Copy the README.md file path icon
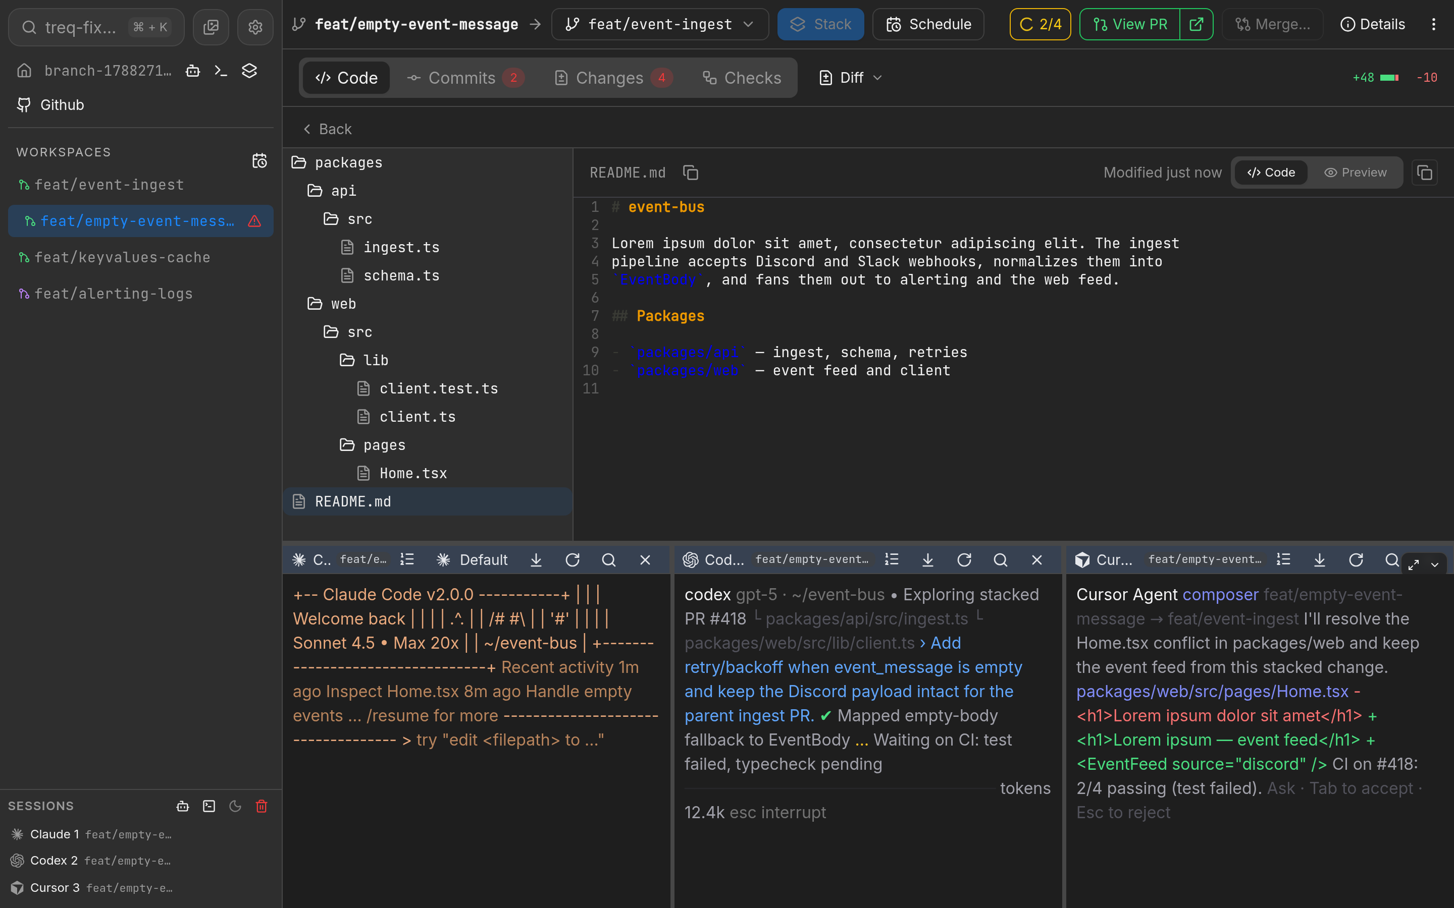 coord(691,173)
